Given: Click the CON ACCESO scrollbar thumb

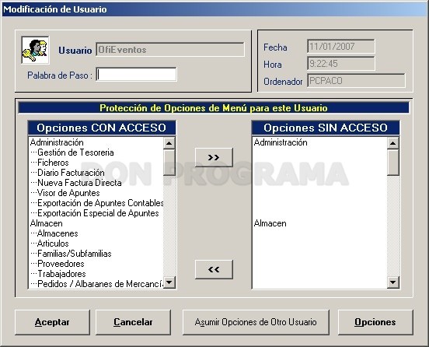Looking at the screenshot, I should [169, 162].
